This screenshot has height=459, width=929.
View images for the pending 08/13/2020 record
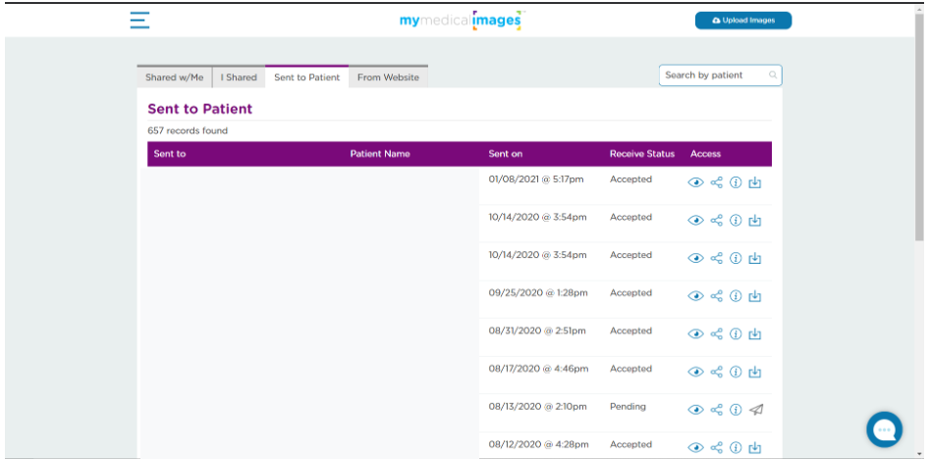[x=695, y=410]
